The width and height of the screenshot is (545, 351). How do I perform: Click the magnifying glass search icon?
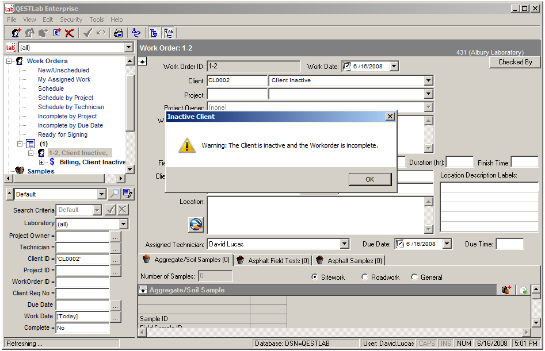pos(115,194)
